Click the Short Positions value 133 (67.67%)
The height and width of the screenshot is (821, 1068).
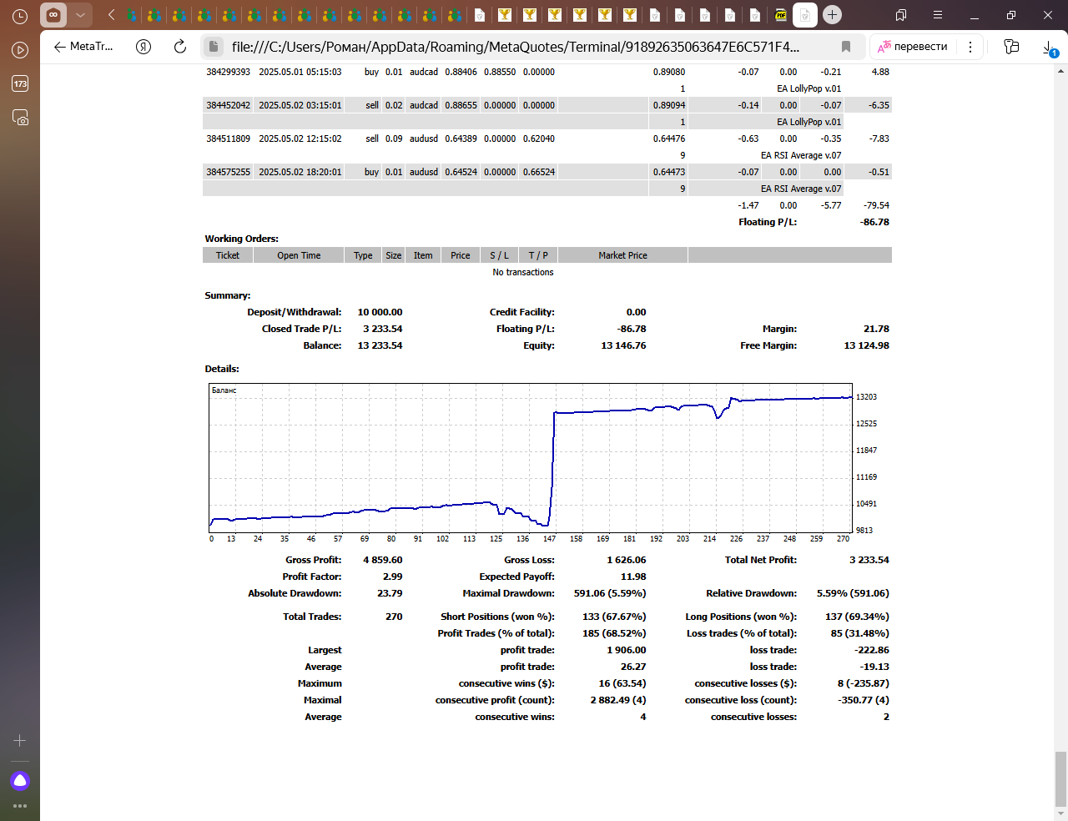pos(614,617)
